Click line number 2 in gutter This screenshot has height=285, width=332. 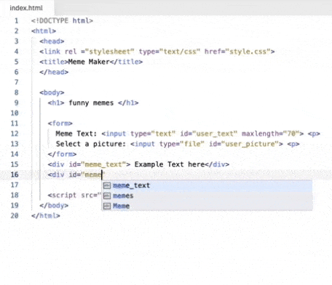coord(16,31)
